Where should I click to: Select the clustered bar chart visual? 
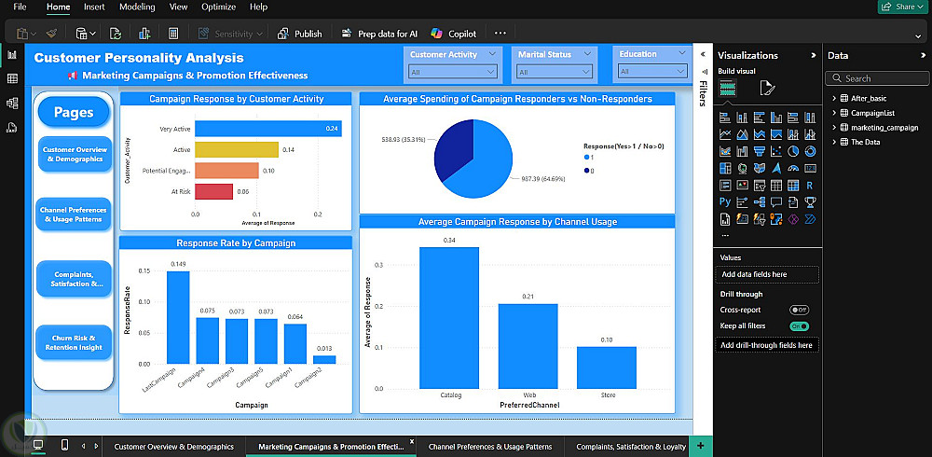click(x=759, y=118)
